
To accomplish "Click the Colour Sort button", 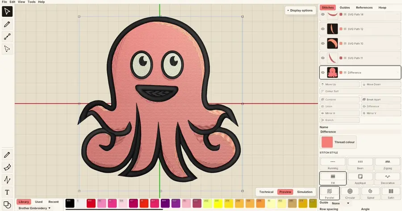I will pyautogui.click(x=360, y=91).
